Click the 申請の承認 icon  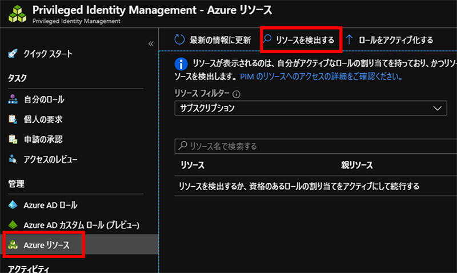pos(13,139)
